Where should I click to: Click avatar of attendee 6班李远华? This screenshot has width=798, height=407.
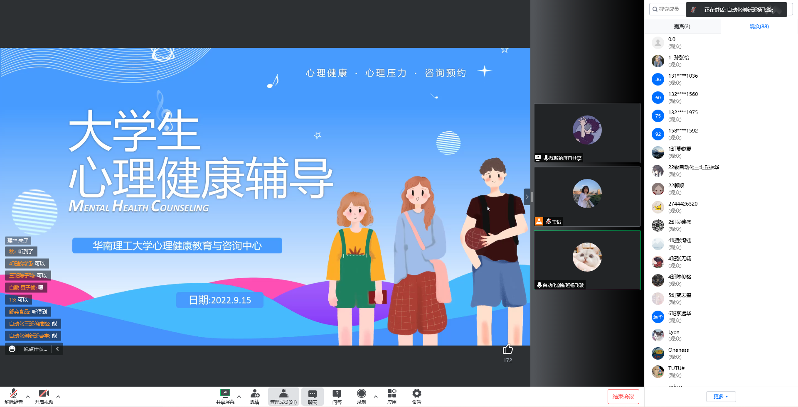(658, 317)
